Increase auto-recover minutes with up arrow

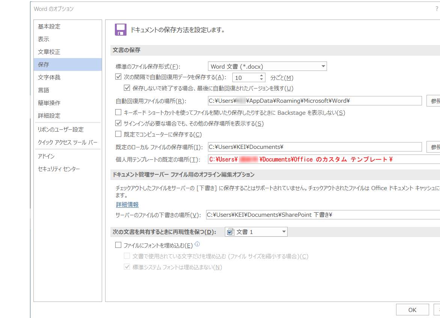coord(261,75)
